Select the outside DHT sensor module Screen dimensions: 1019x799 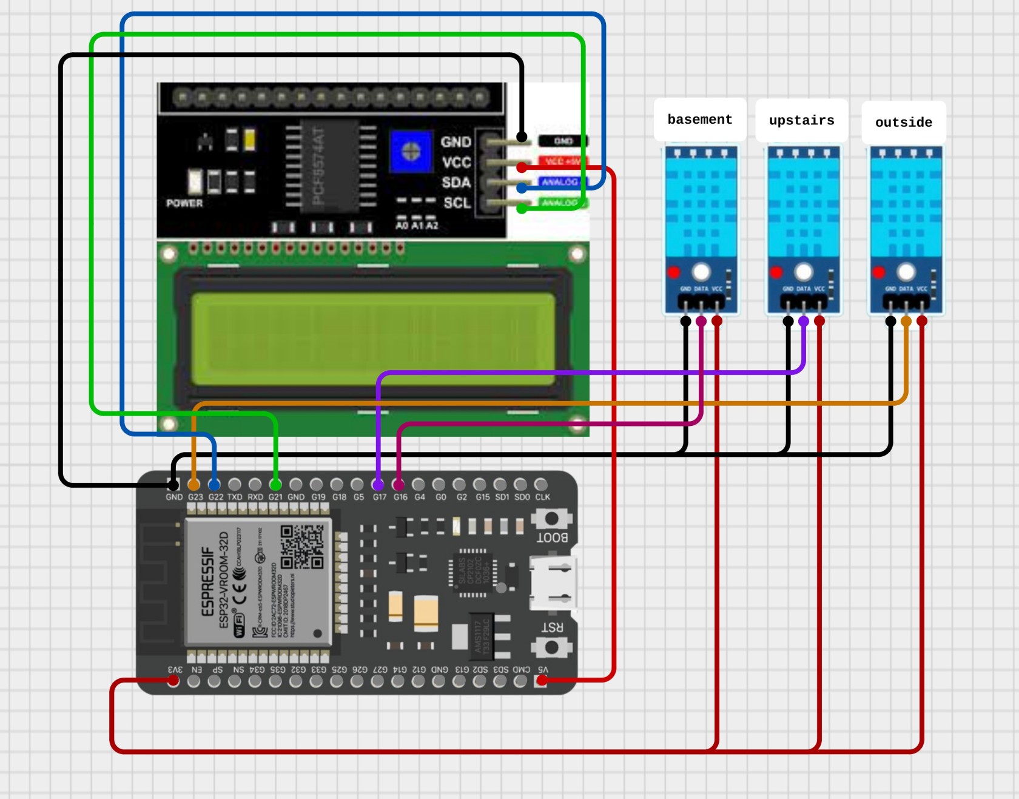906,231
